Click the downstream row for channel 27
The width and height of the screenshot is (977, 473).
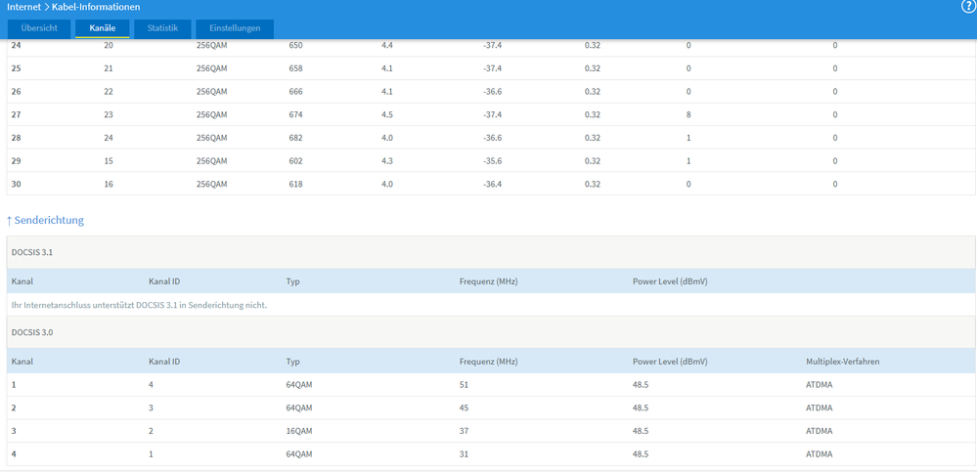(491, 114)
